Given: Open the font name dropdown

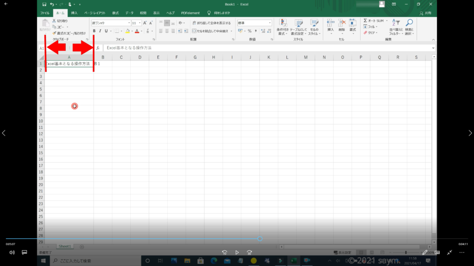Looking at the screenshot, I should coord(129,23).
